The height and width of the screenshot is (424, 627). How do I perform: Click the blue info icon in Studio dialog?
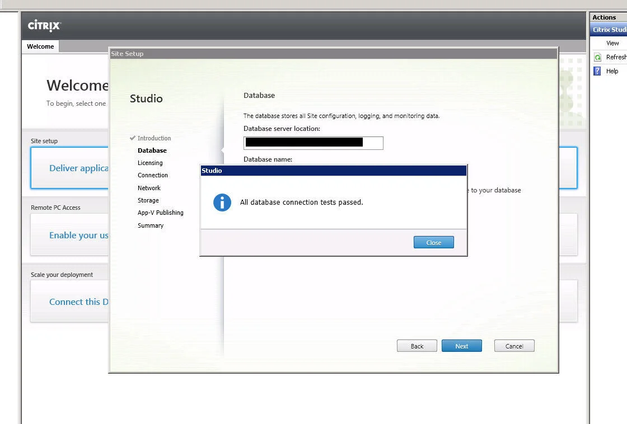[222, 202]
